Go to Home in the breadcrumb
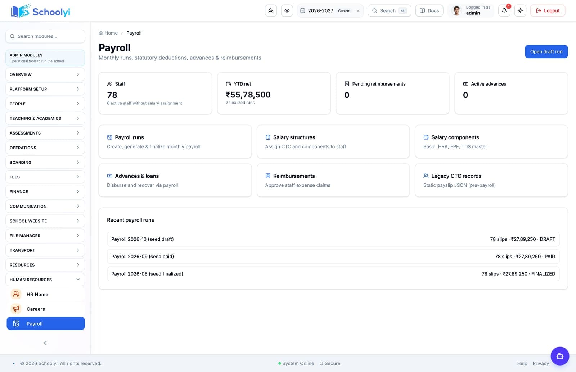 pyautogui.click(x=108, y=33)
